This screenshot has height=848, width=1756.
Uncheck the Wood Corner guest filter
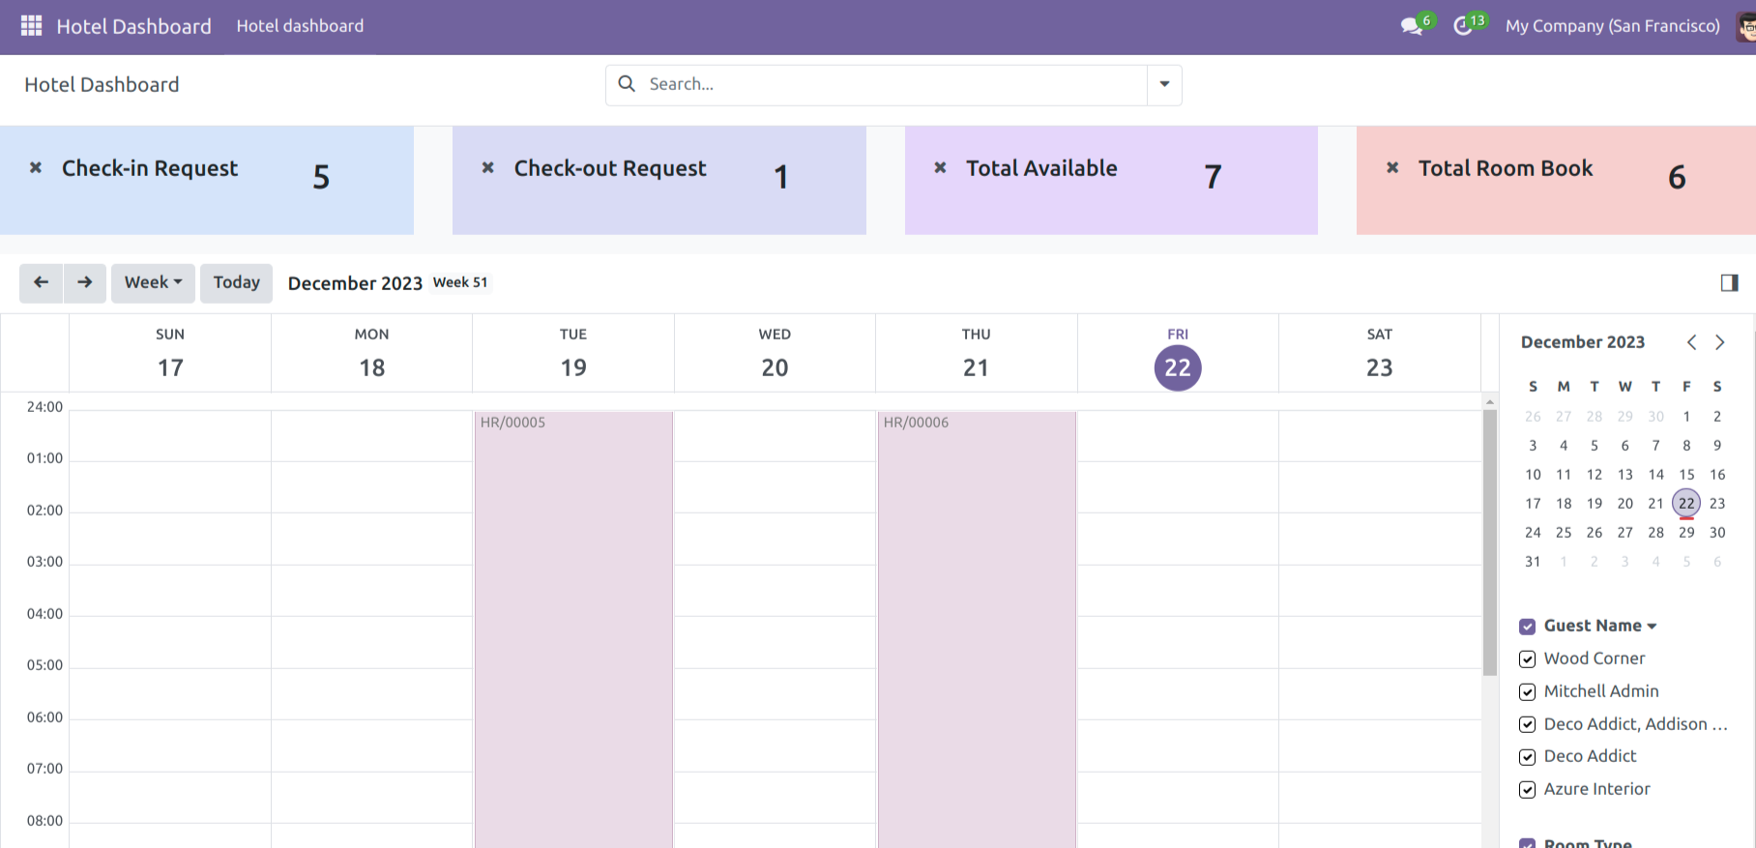(1528, 659)
